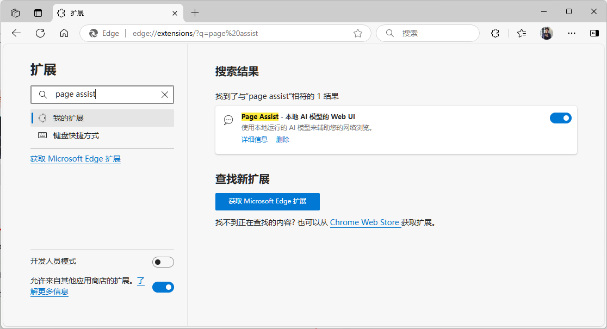Go to home page icon
This screenshot has height=329, width=607.
point(64,33)
